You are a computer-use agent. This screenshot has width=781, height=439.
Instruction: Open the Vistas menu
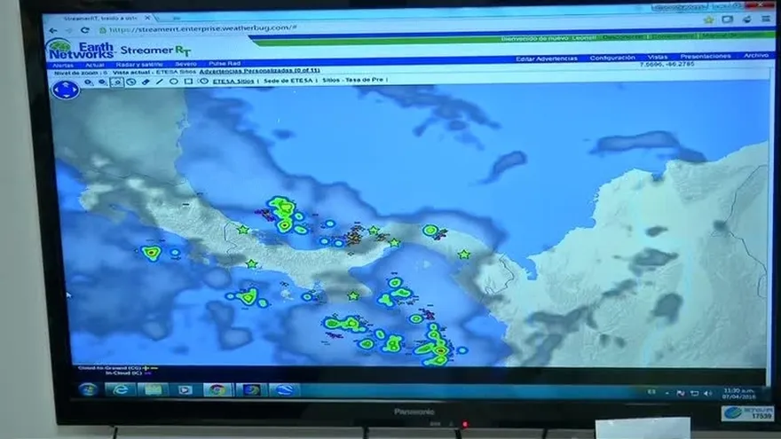pyautogui.click(x=658, y=58)
